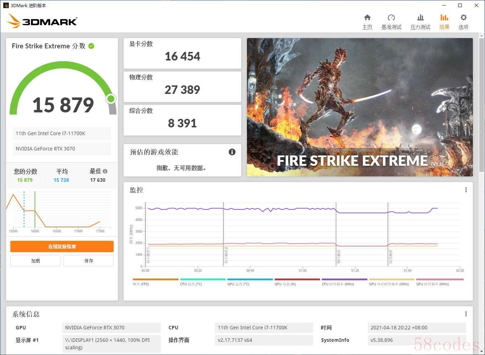Image resolution: width=485 pixels, height=355 pixels.
Task: Click the 保存 button
Action: (x=89, y=261)
